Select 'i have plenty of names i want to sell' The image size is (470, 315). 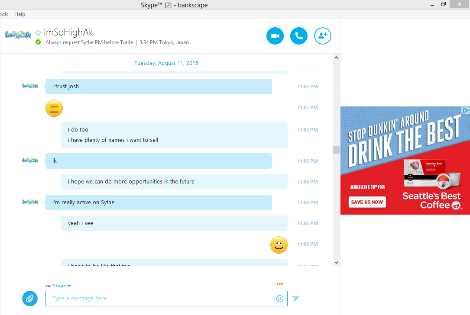point(113,140)
